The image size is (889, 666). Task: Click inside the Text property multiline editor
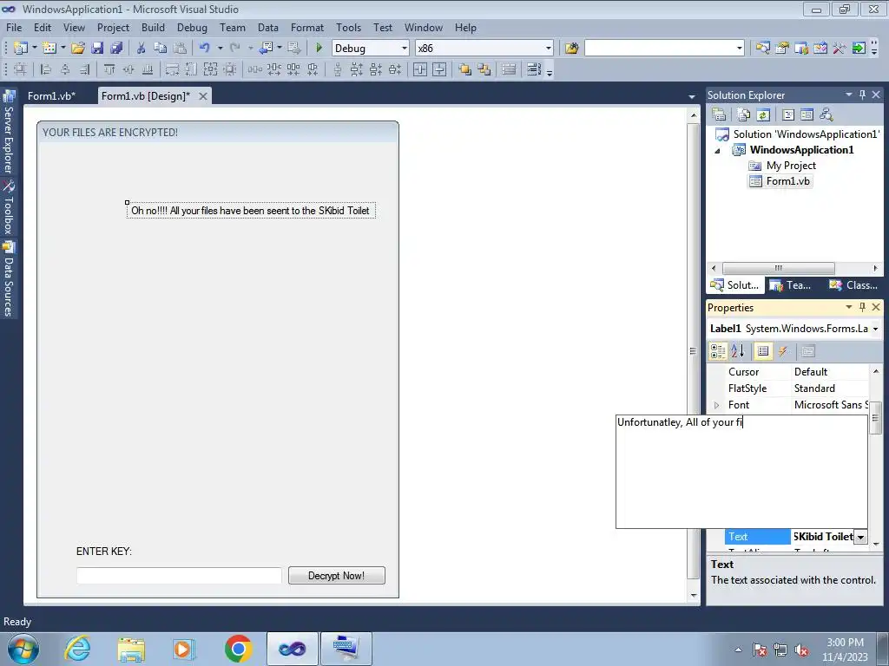click(741, 472)
